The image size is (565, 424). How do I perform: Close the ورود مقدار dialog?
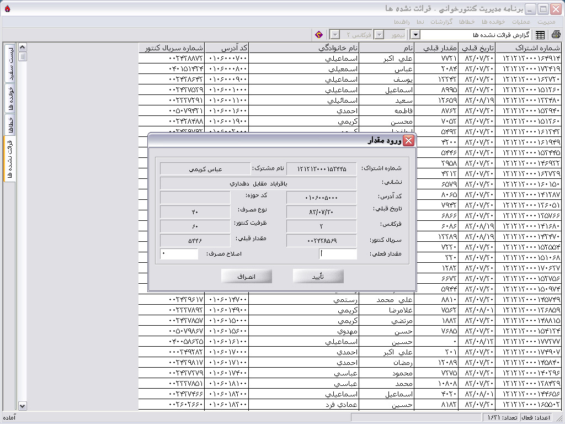pyautogui.click(x=408, y=141)
